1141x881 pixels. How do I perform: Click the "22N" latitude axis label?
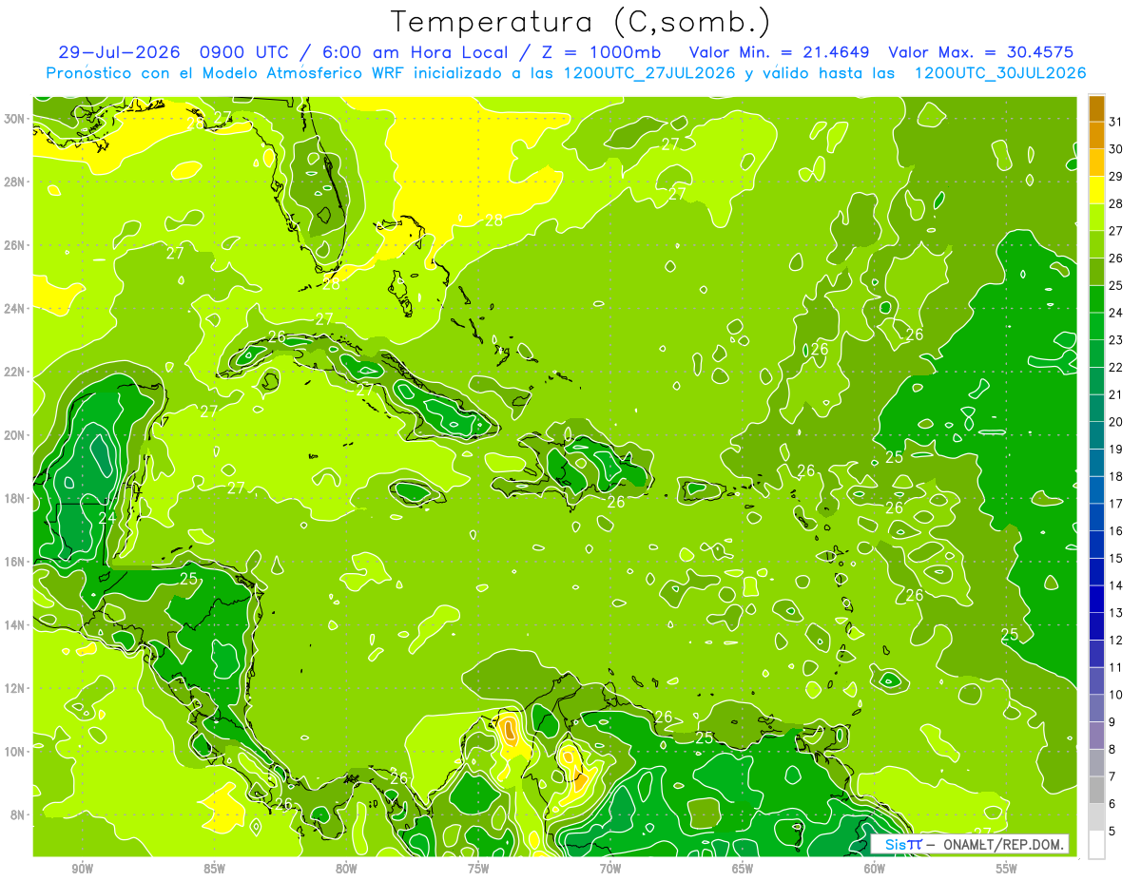click(16, 372)
